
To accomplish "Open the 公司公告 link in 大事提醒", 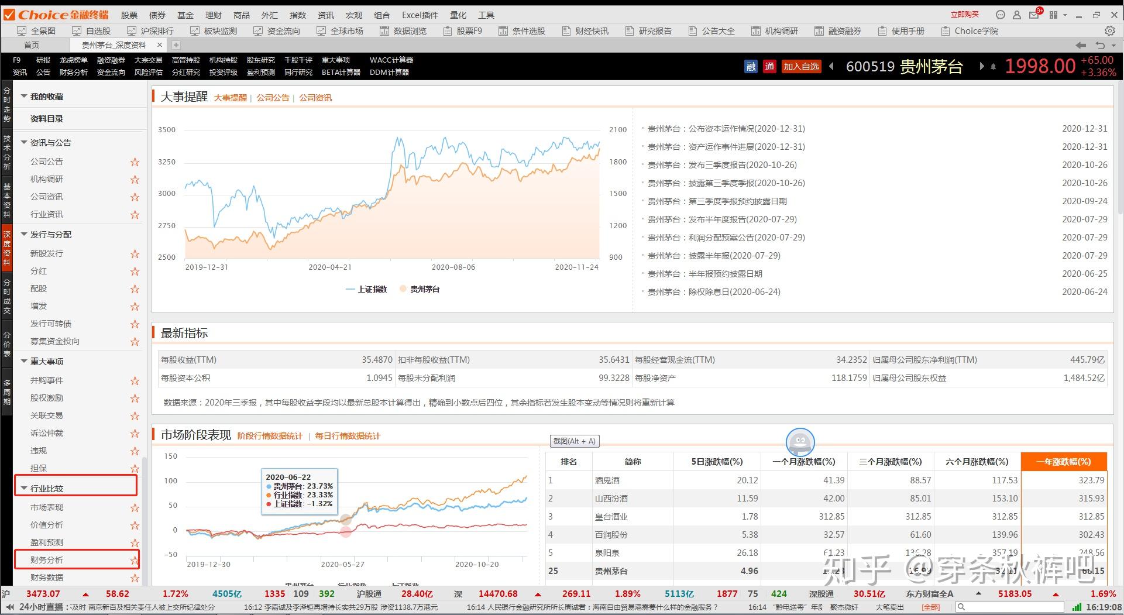I will [273, 98].
